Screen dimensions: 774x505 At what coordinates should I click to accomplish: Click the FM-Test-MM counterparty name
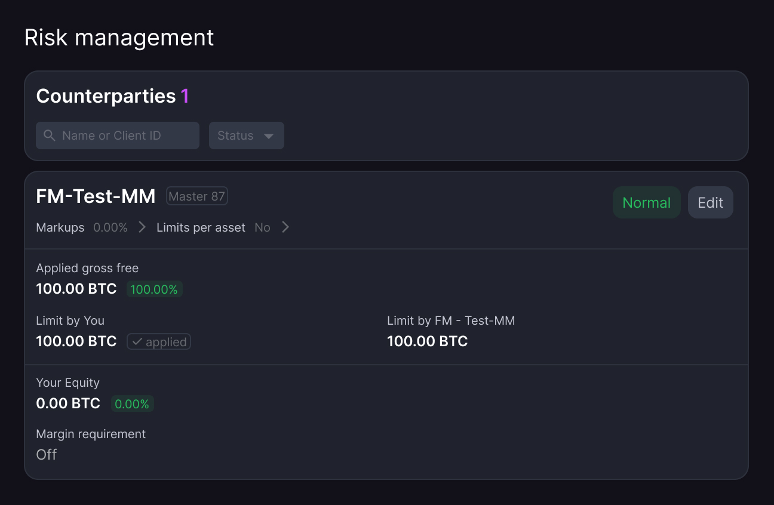[x=96, y=196]
